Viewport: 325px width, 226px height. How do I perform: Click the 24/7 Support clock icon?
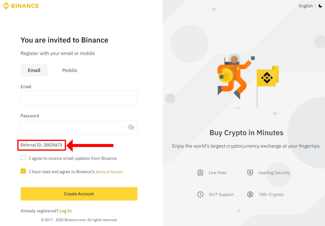tap(200, 194)
